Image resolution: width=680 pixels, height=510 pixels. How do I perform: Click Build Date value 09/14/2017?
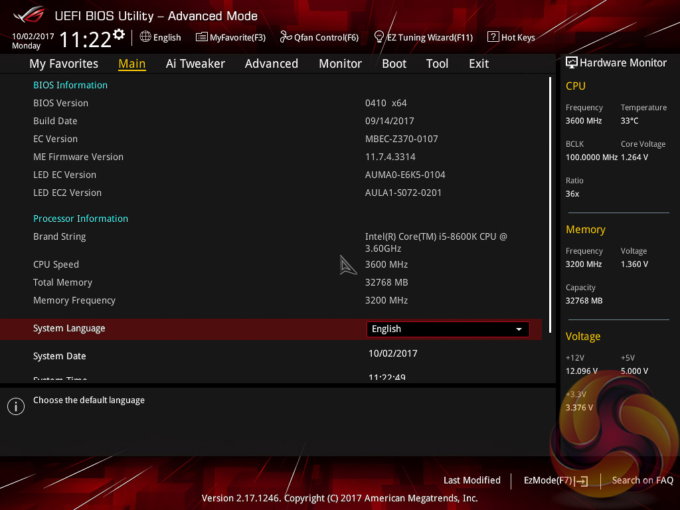389,121
